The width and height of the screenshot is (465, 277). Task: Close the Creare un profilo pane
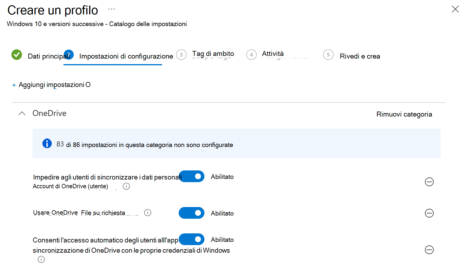[455, 9]
